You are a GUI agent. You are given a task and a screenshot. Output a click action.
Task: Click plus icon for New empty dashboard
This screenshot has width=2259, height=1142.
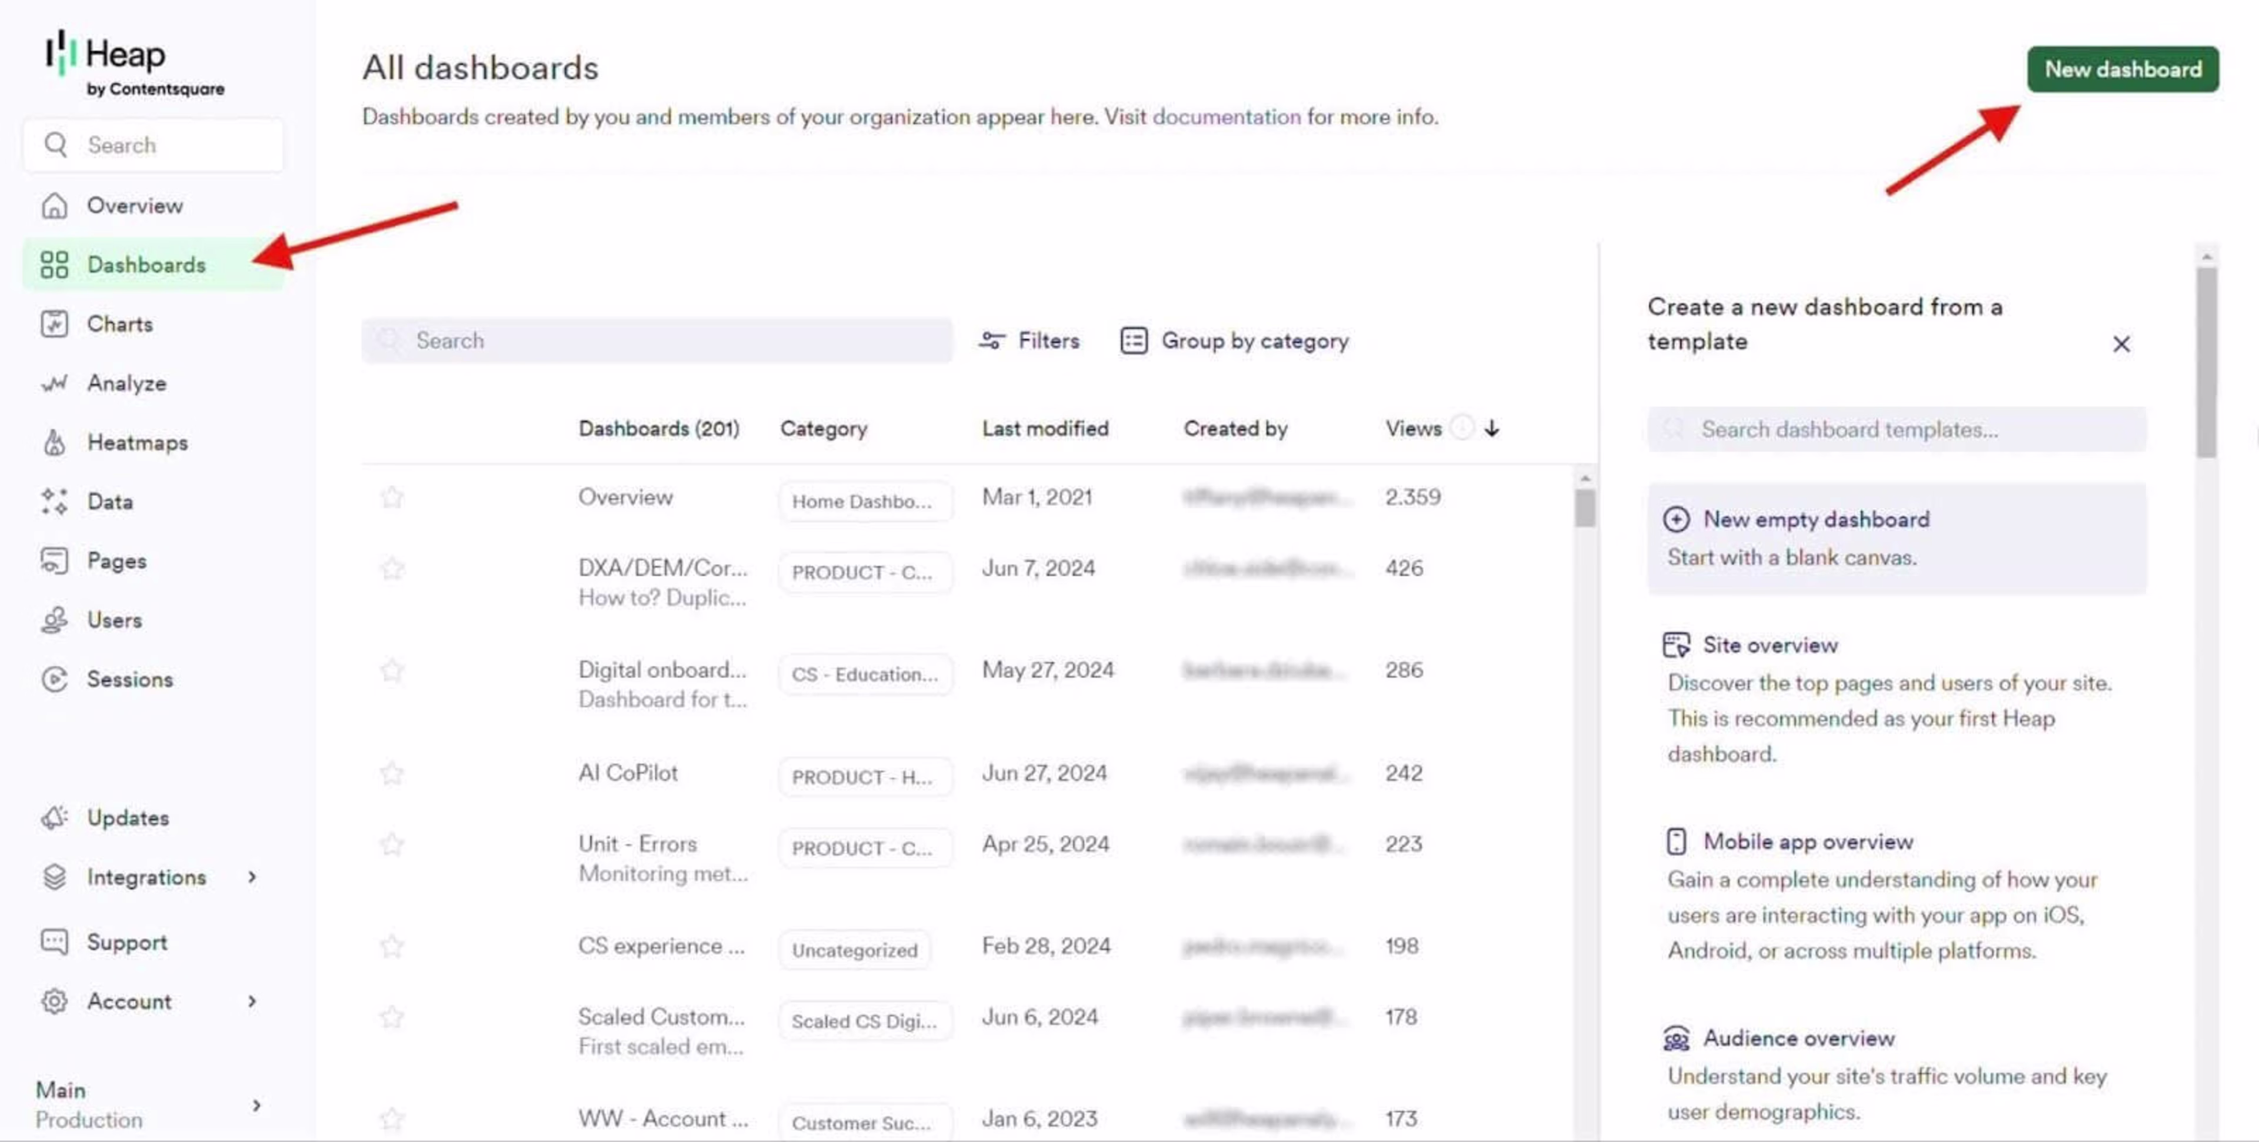click(1676, 519)
